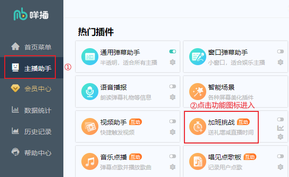Open 首页菜单 home icon
Screen dimensions: 289x177
(15, 46)
